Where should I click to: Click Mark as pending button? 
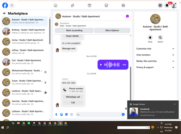tap(74, 30)
